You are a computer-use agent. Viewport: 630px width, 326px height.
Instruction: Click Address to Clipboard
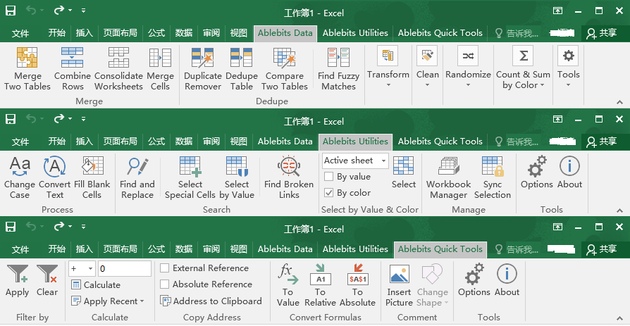[x=211, y=301]
